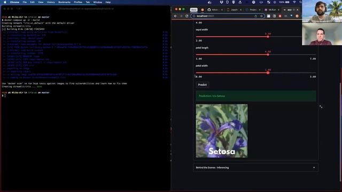The width and height of the screenshot is (342, 192).
Task: Click the blue gem extension icon
Action: pyautogui.click(x=291, y=16)
